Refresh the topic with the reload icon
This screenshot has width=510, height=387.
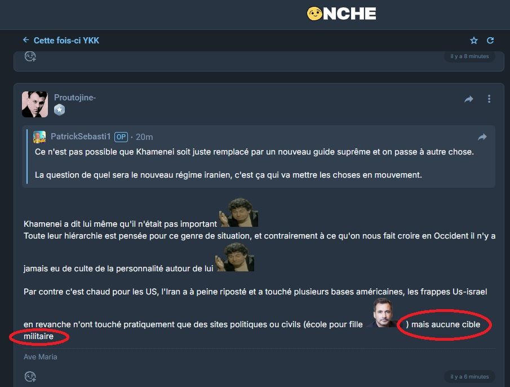click(490, 41)
